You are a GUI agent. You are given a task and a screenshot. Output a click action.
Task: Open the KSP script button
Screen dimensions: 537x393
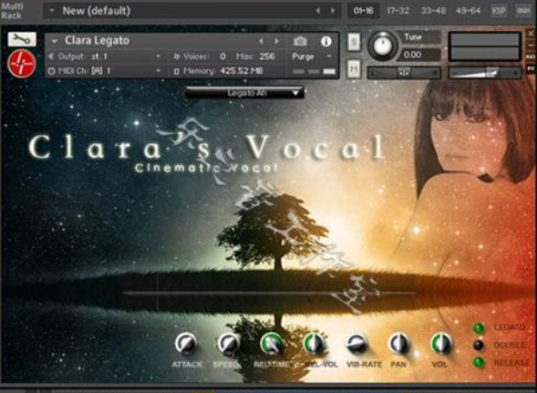point(498,11)
